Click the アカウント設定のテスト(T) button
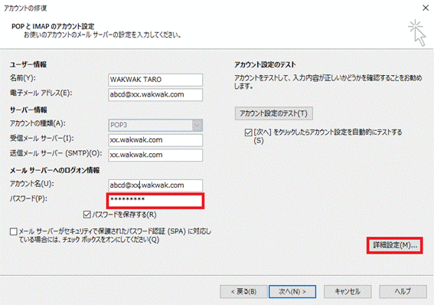 pos(274,113)
